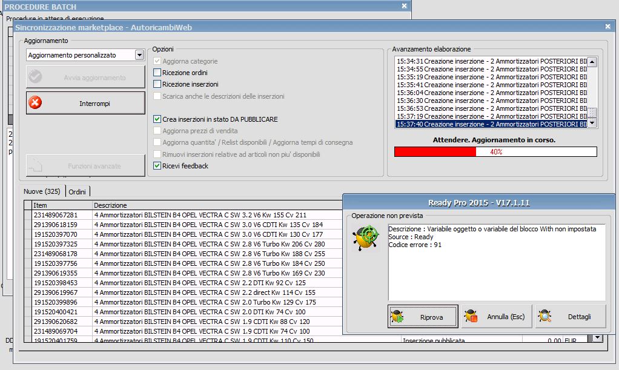This screenshot has width=619, height=370.
Task: Toggle Aggiorna categorie checkbox
Action: coord(157,61)
